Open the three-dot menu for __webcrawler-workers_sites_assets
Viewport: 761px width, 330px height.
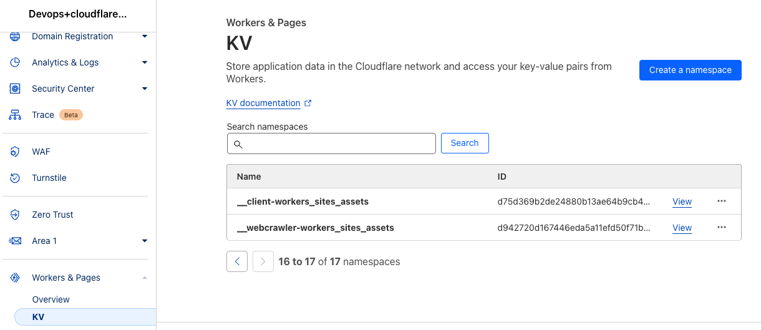click(x=722, y=228)
